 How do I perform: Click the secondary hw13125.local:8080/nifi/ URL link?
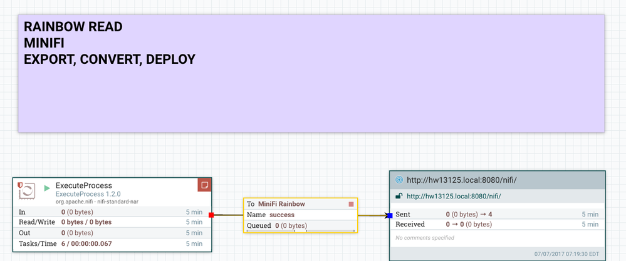click(454, 196)
